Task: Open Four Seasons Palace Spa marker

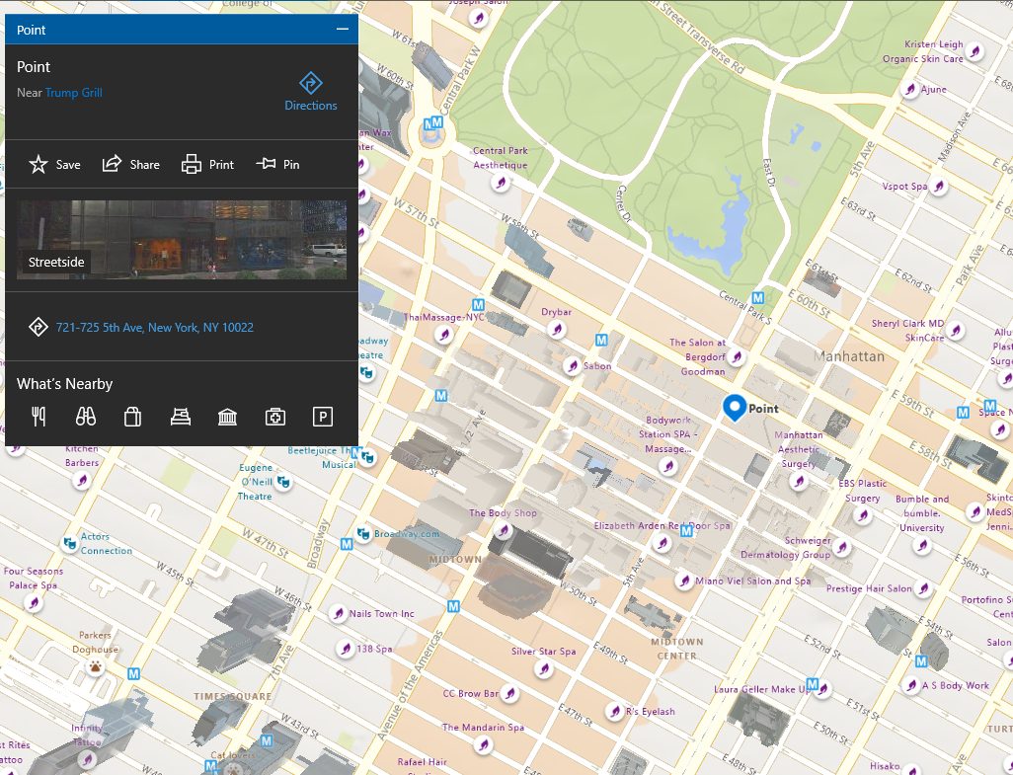Action: (x=34, y=603)
